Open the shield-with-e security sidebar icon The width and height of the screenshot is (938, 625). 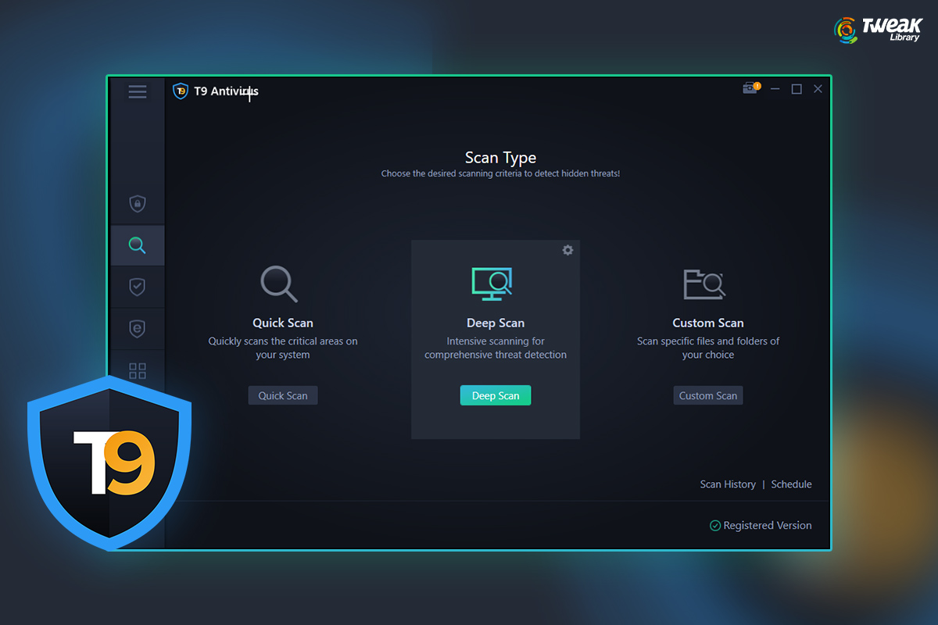138,329
